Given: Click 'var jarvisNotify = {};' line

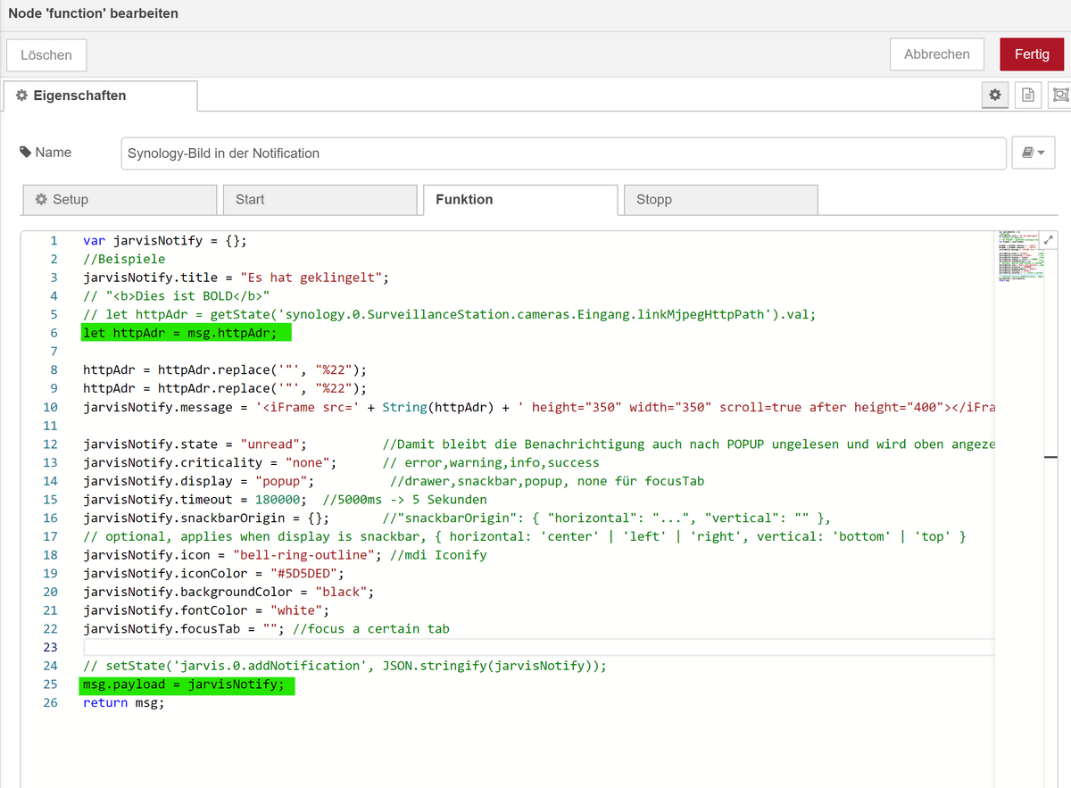Looking at the screenshot, I should (x=165, y=241).
